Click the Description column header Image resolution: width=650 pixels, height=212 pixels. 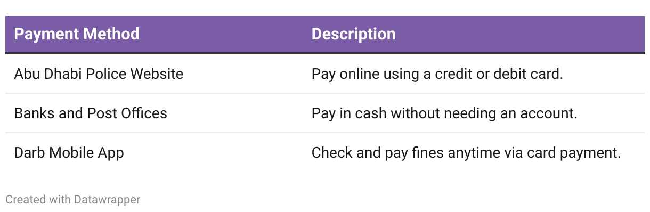click(353, 34)
